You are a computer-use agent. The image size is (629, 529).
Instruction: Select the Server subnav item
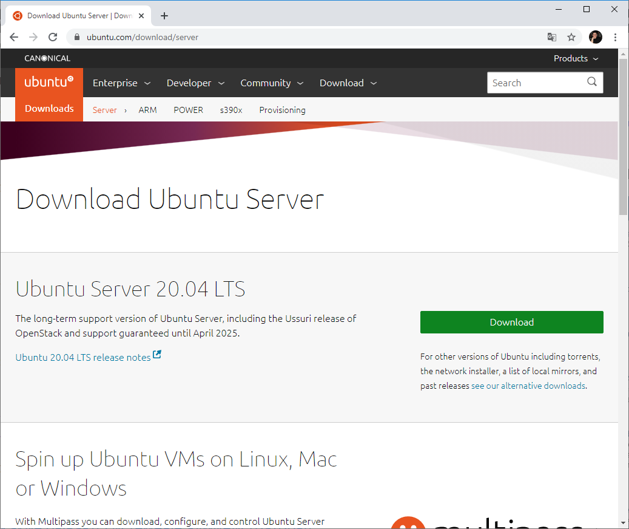point(105,110)
